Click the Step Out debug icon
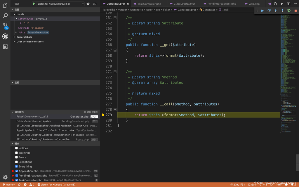Viewport: 299px width, 187px height. pos(282,11)
